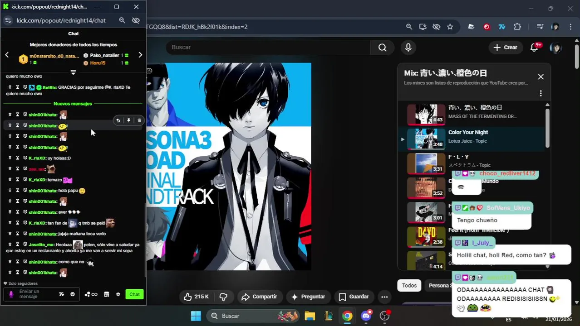Click K_riaXD username on 'uy holaaa' message

[37, 158]
